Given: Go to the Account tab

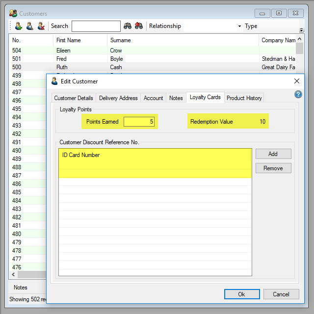Looking at the screenshot, I should click(x=153, y=98).
